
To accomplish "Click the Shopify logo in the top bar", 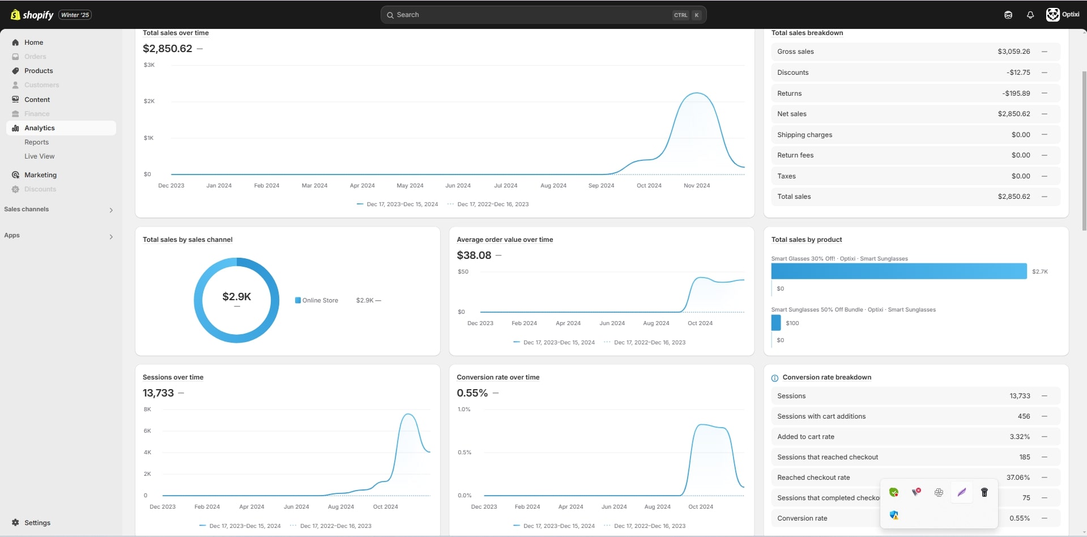I will [32, 15].
